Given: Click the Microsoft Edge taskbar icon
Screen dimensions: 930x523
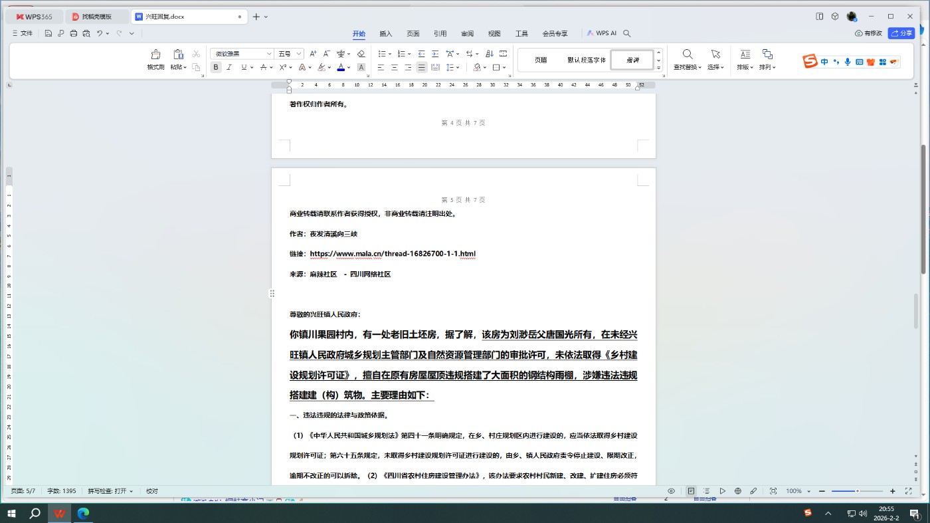Looking at the screenshot, I should (x=84, y=513).
